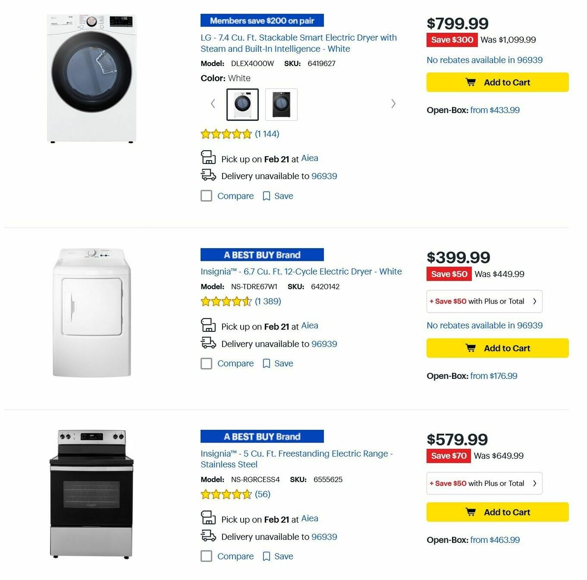Click the bookmark Save icon under the LG dryer
Image resolution: width=587 pixels, height=580 pixels.
tap(266, 195)
